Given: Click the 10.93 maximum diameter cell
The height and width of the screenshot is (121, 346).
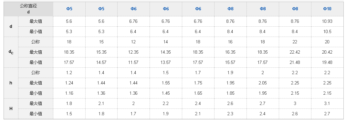Looking at the screenshot, I should tap(327, 21).
